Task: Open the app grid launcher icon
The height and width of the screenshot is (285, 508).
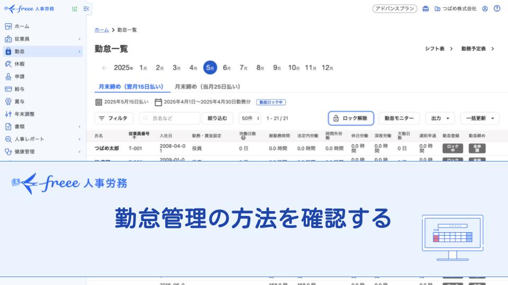Action: coord(75,9)
